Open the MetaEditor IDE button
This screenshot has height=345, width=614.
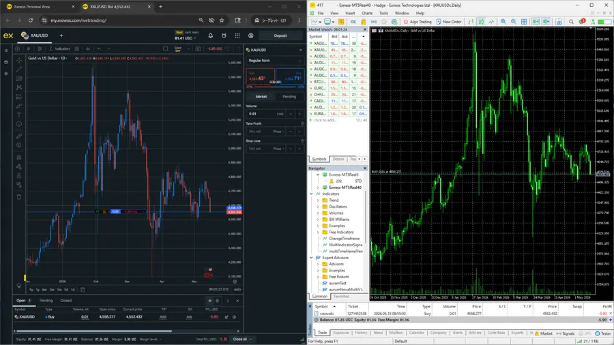coord(353,22)
